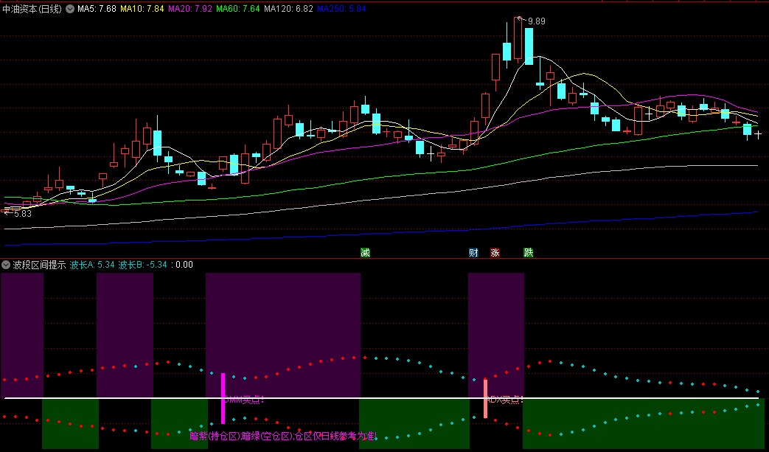This screenshot has height=452, width=769.
Task: Select the MA120: 6.82 indicator label
Action: (288, 9)
